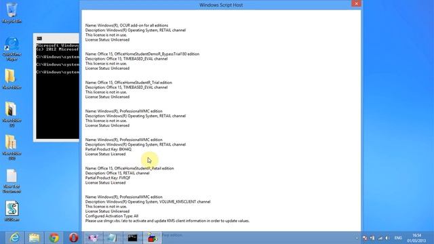Screen dimensions: 434x244
Task: Switch to Command Prompt on the taskbar
Action: coord(132,238)
